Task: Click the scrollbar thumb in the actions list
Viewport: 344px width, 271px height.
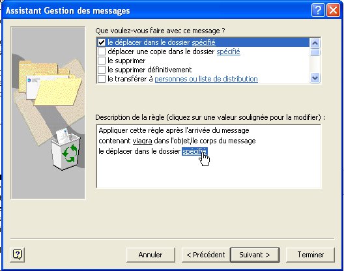Action: click(315, 52)
